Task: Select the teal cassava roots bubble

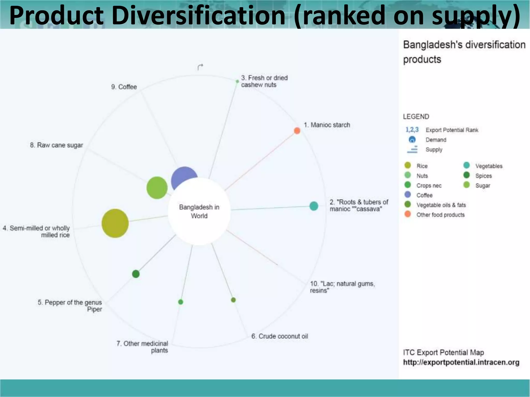Action: click(314, 206)
